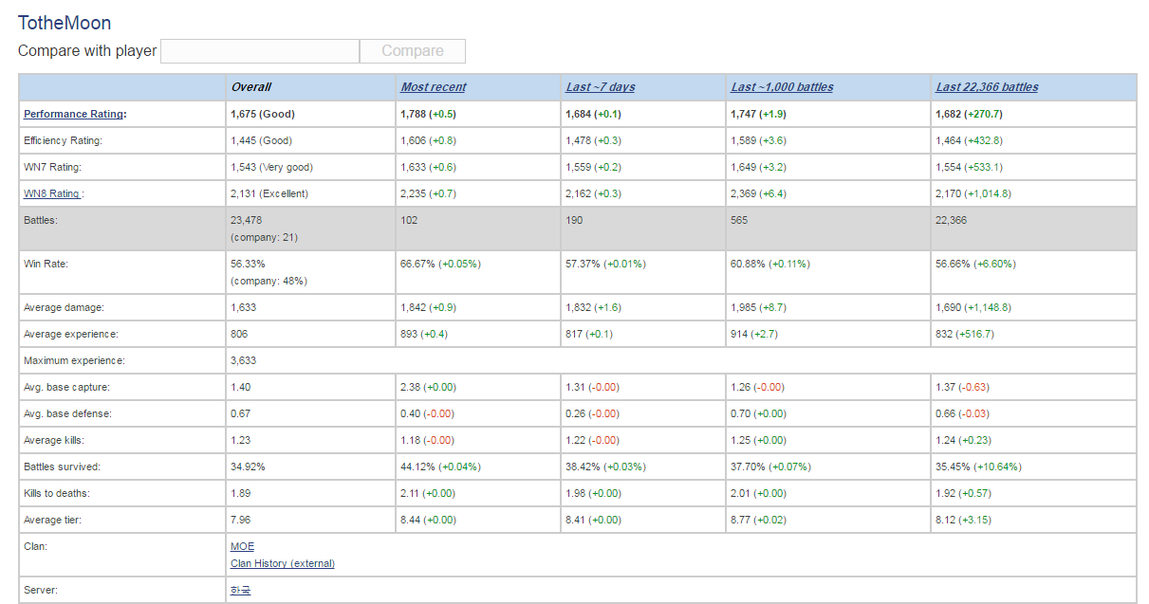Click the 한국 server link
The height and width of the screenshot is (604, 1149).
(240, 590)
